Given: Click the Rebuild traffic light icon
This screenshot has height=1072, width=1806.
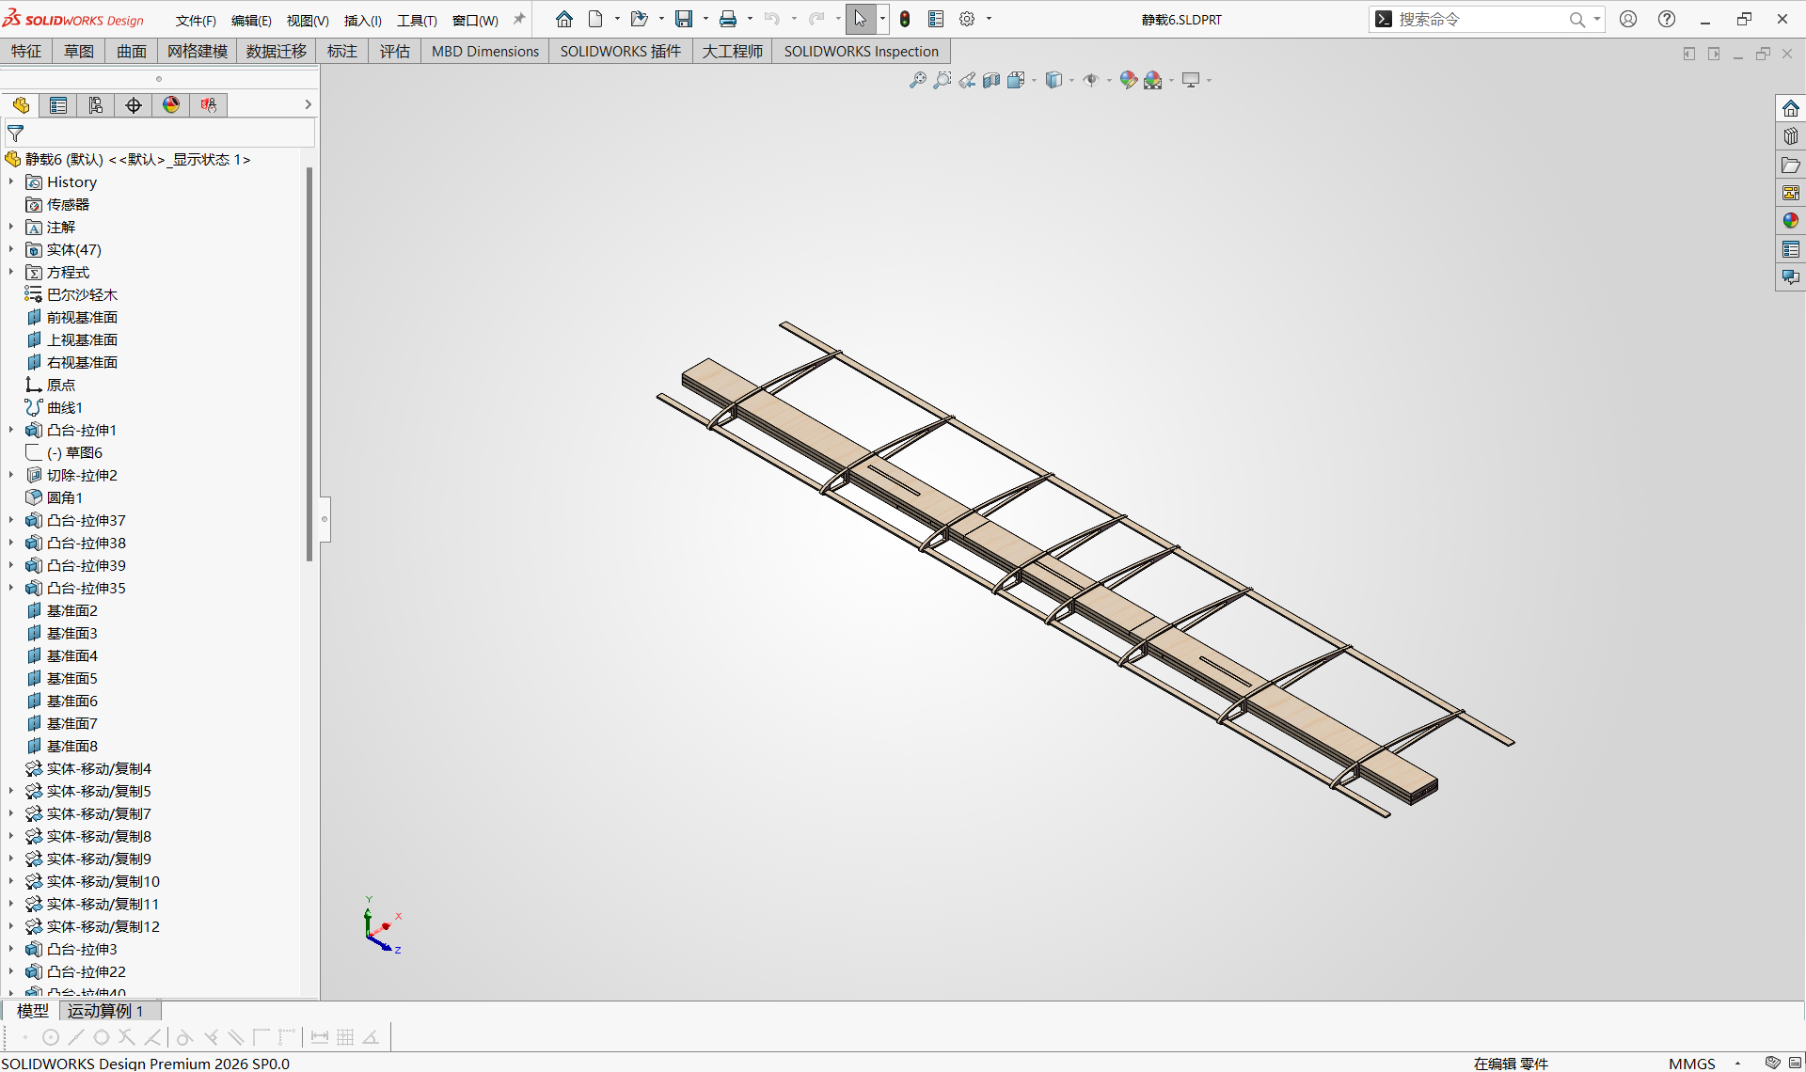Looking at the screenshot, I should point(905,19).
